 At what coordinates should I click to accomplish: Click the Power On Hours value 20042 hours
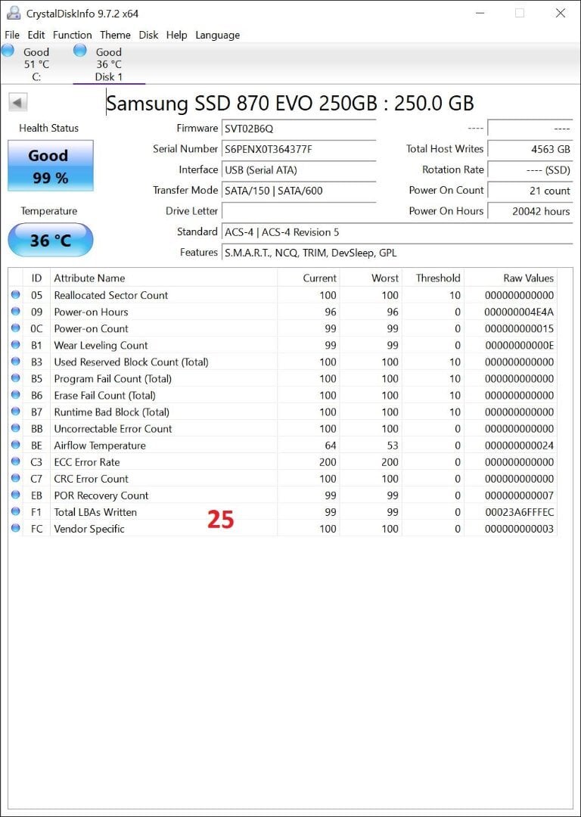pos(530,212)
